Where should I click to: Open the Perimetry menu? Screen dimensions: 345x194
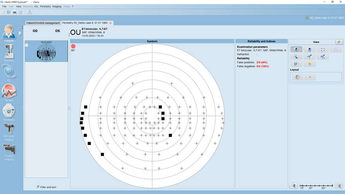(45, 7)
